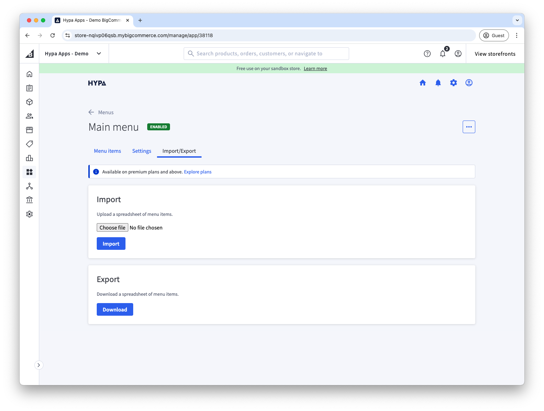Open the BigCommerce user profile icon
This screenshot has height=411, width=544.
(x=458, y=54)
